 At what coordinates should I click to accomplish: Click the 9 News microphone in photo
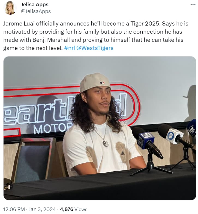pos(147,142)
